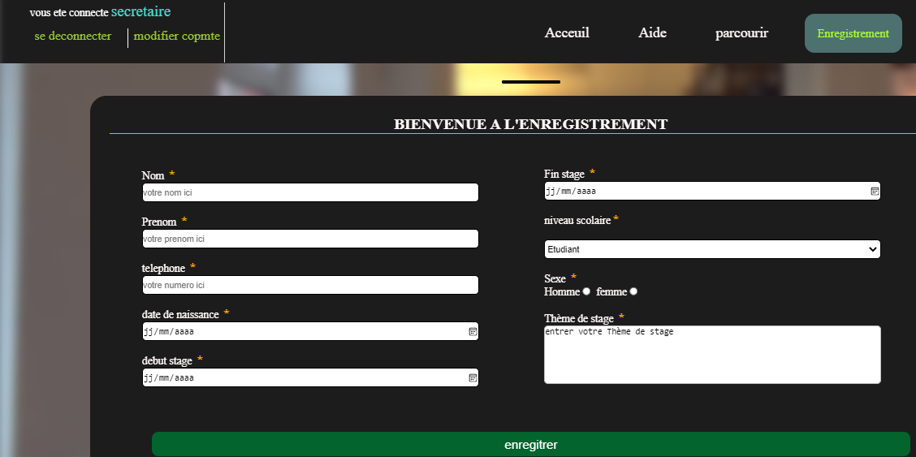Focus the Prenom text field
Viewport: 916px width, 457px height.
pos(310,239)
